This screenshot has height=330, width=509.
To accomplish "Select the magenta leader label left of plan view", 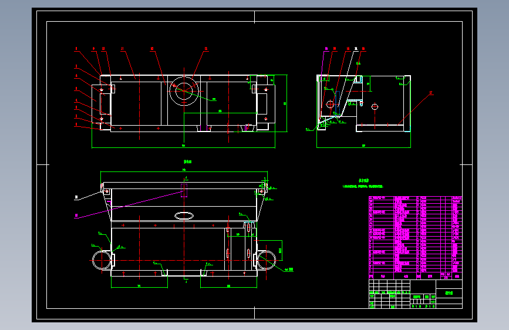I will [x=76, y=215].
